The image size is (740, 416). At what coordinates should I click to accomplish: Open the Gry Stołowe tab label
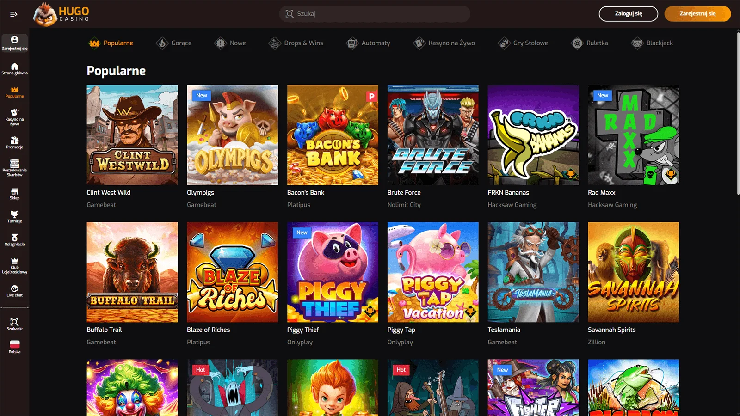pos(530,43)
